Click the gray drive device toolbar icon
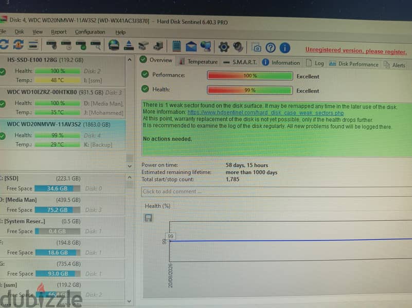The height and width of the screenshot is (308, 412). pyautogui.click(x=144, y=46)
